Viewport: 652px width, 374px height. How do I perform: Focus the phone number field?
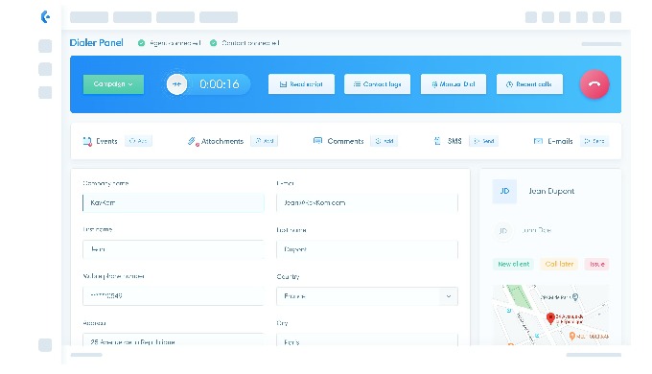(174, 295)
